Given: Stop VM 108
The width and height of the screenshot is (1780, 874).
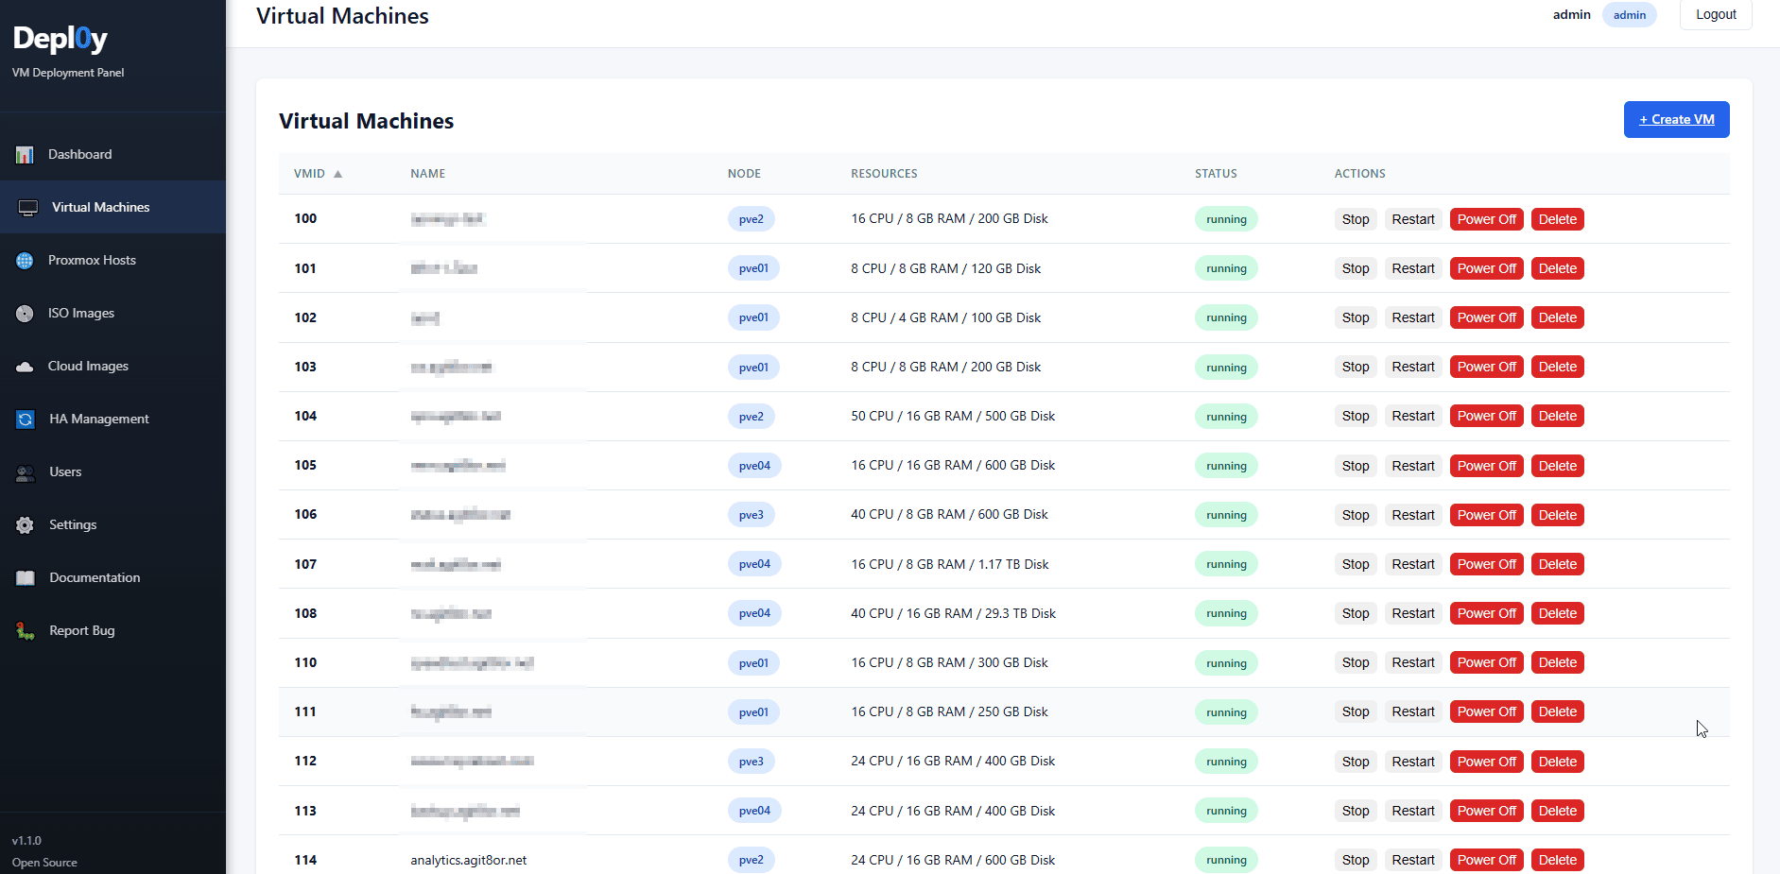Looking at the screenshot, I should (x=1356, y=613).
